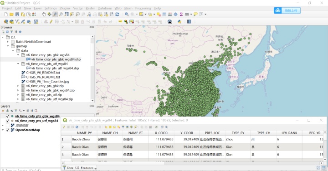Viewport: 328px width, 171px height.
Task: Open the Project menu
Action: point(7,8)
